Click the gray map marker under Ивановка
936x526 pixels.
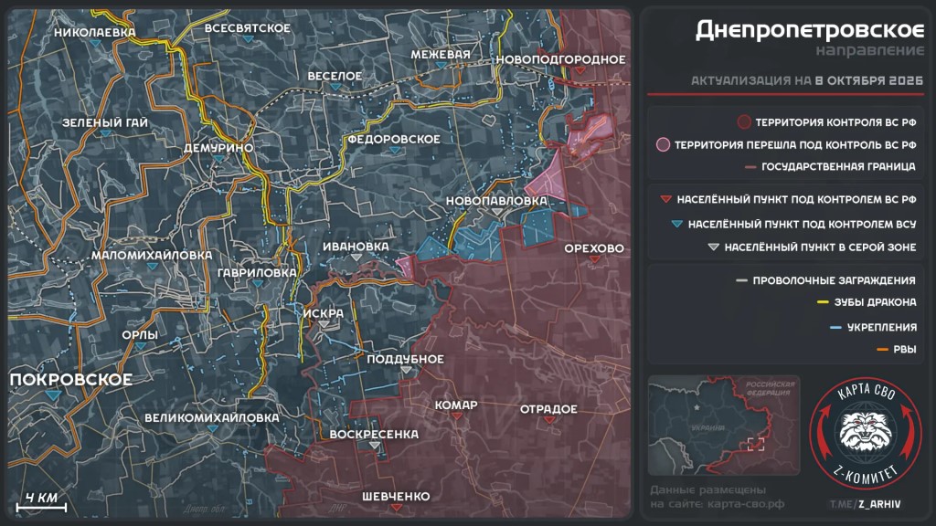pyautogui.click(x=356, y=258)
